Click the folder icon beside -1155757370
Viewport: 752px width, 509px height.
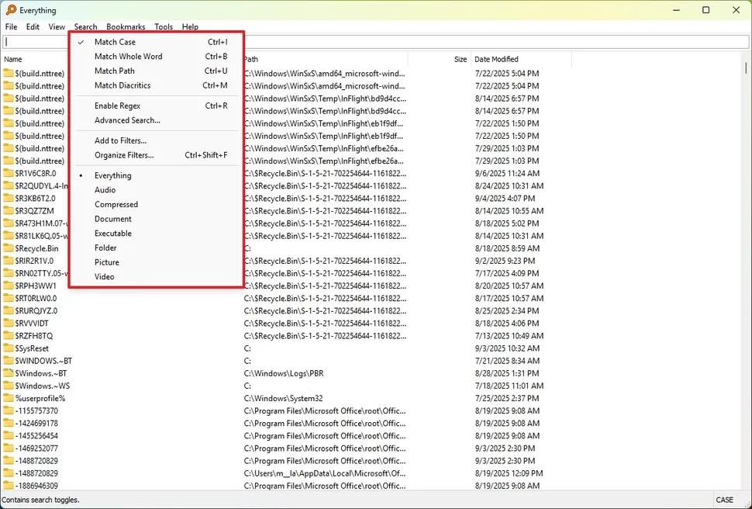9,410
